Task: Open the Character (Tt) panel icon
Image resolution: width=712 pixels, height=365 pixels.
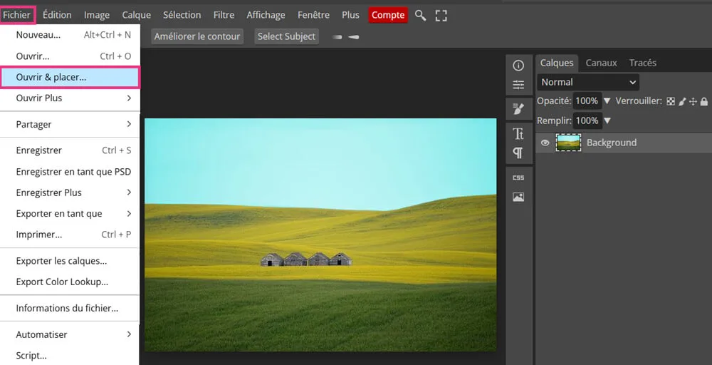Action: (518, 133)
